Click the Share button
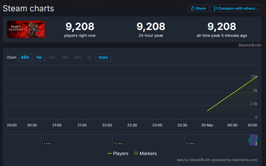 tap(198, 8)
